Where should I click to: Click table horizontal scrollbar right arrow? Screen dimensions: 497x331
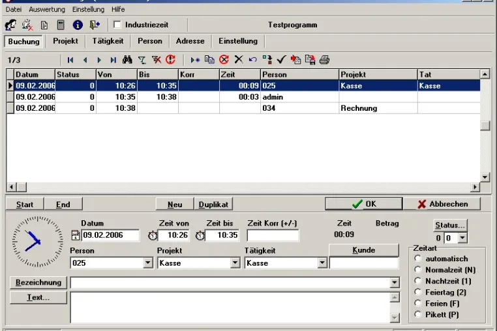click(x=475, y=187)
